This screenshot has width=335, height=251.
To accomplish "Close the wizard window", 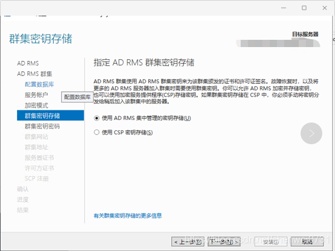I will [x=325, y=8].
